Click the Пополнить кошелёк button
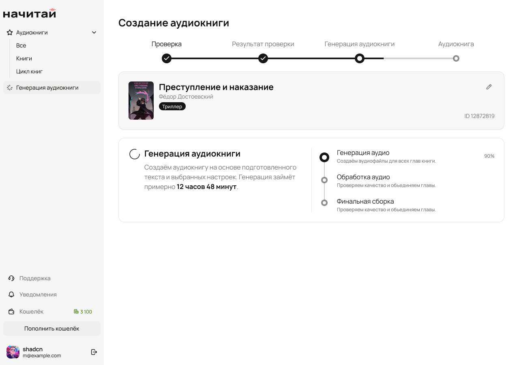This screenshot has height=365, width=519. pyautogui.click(x=52, y=328)
